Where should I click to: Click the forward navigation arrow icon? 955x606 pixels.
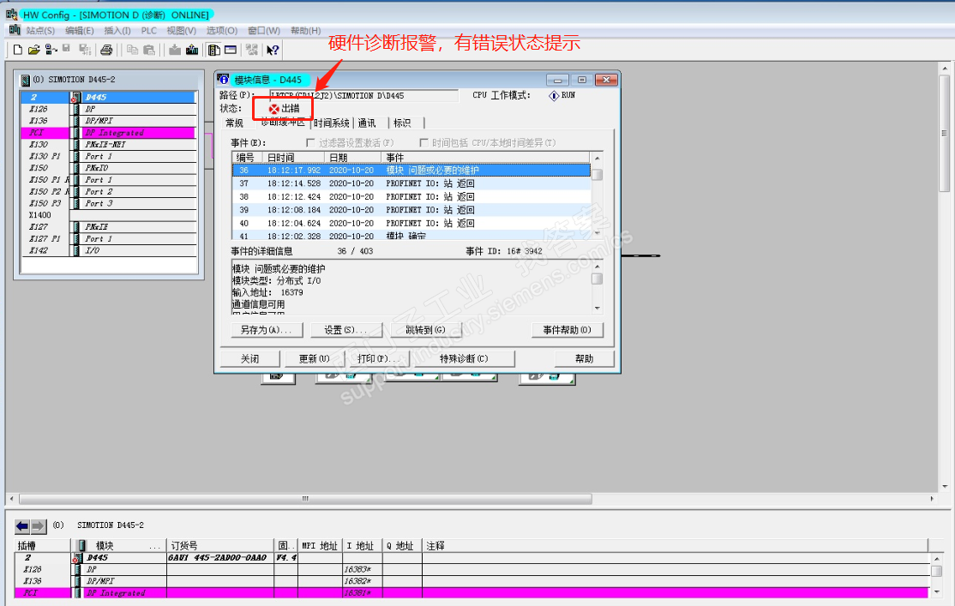point(39,526)
